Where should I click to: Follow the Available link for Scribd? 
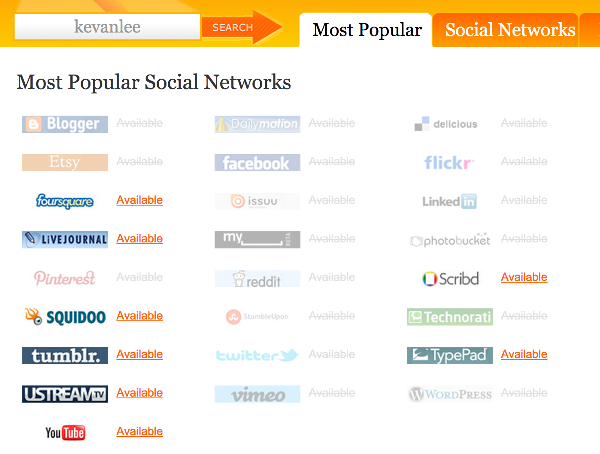coord(524,277)
